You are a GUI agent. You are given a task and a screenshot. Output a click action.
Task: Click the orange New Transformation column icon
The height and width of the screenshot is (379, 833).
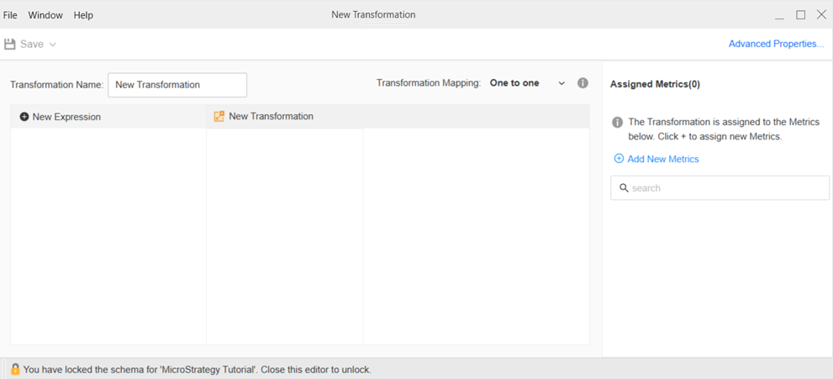(x=219, y=117)
